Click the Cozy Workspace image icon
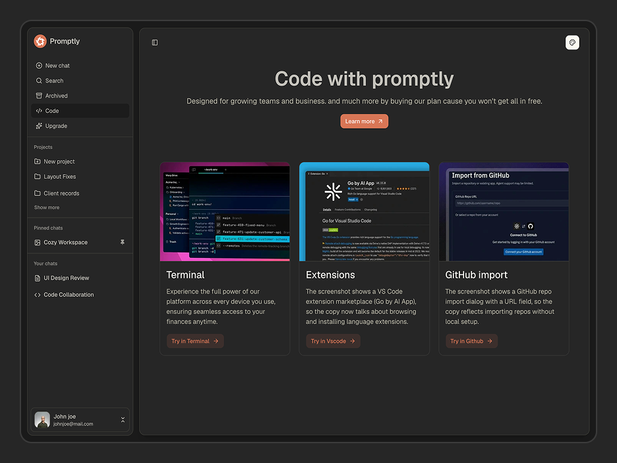 [38, 243]
